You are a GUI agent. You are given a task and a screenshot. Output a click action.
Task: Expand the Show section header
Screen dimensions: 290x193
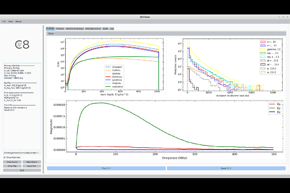tap(50, 34)
